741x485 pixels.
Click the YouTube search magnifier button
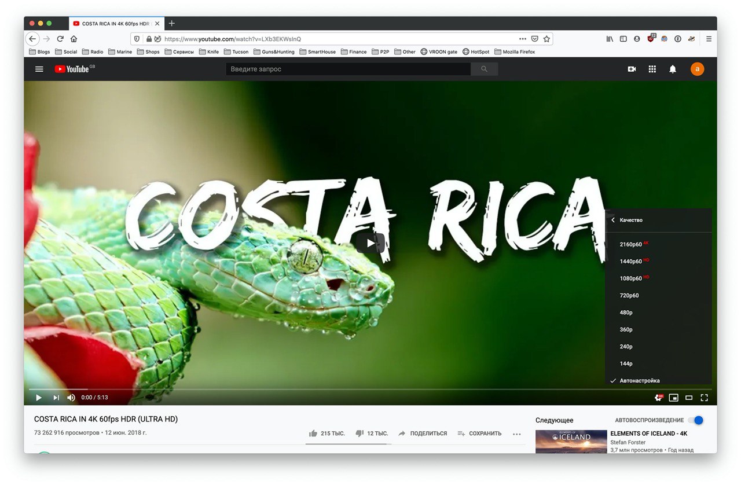click(x=484, y=69)
